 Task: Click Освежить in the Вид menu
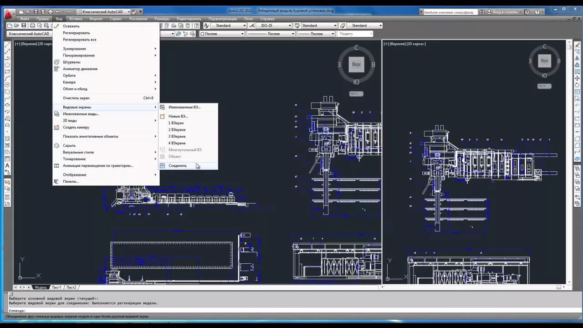(x=106, y=26)
